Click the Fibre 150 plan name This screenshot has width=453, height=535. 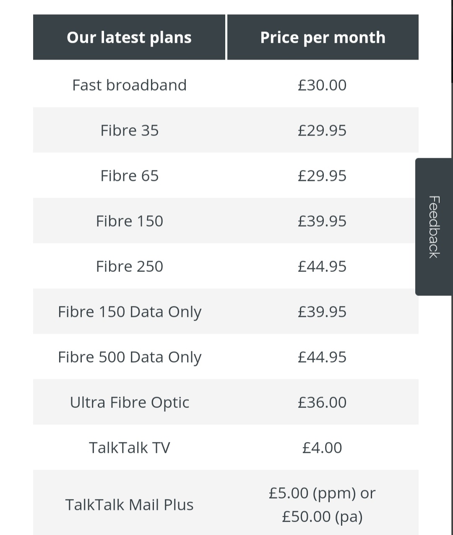(x=129, y=221)
